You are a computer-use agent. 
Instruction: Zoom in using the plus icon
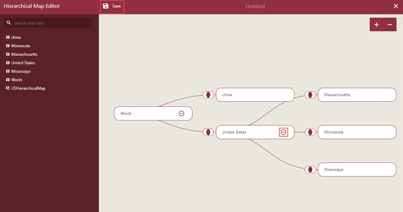376,24
